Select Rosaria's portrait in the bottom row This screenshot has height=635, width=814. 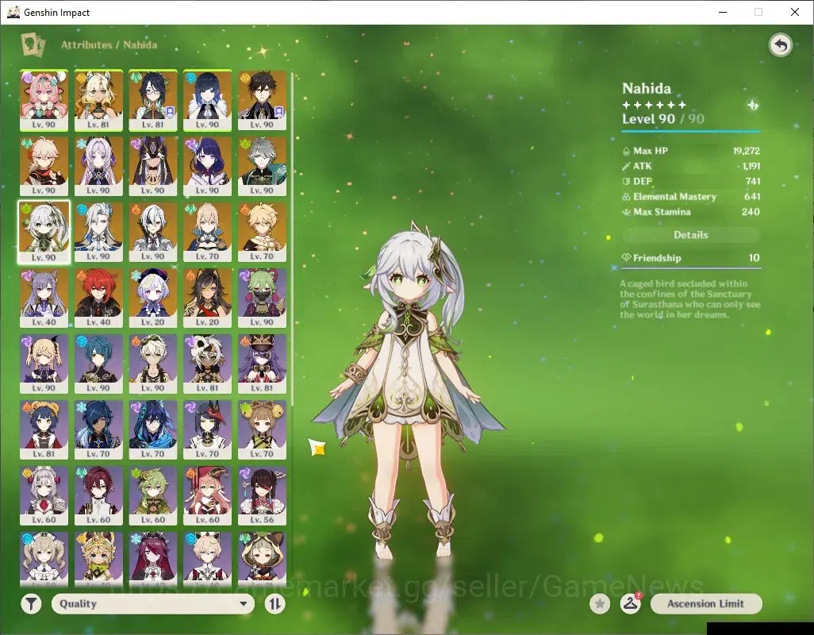pos(153,559)
